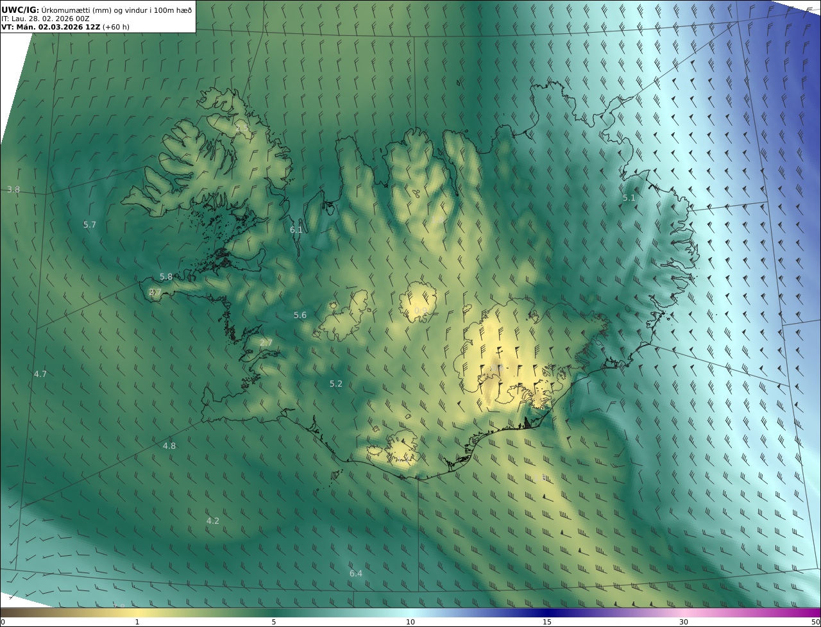Click the '5.6' value label on the map
The image size is (821, 627).
coord(300,315)
